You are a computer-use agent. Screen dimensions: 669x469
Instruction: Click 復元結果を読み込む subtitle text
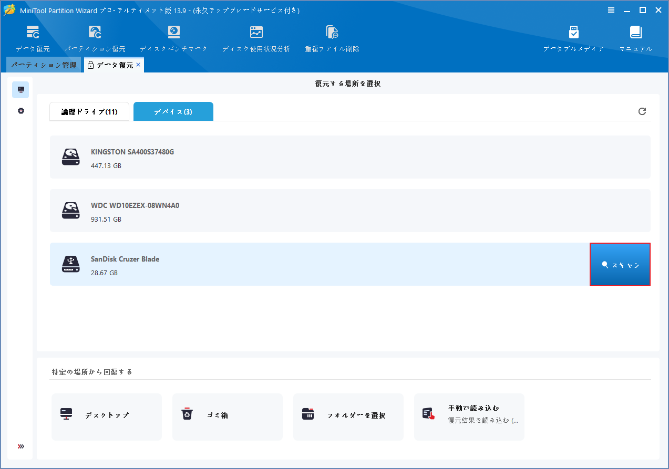tap(483, 421)
